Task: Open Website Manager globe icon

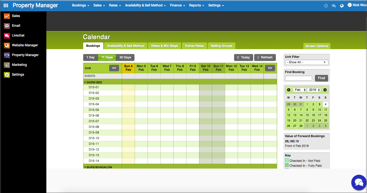Action: [7, 45]
